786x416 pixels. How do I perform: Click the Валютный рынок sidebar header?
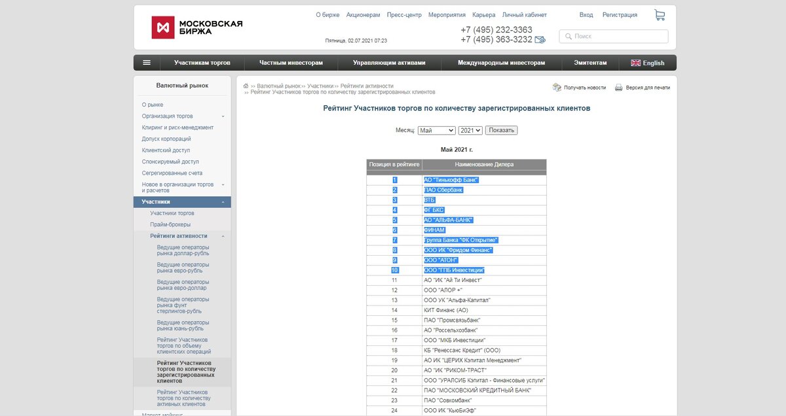point(182,85)
